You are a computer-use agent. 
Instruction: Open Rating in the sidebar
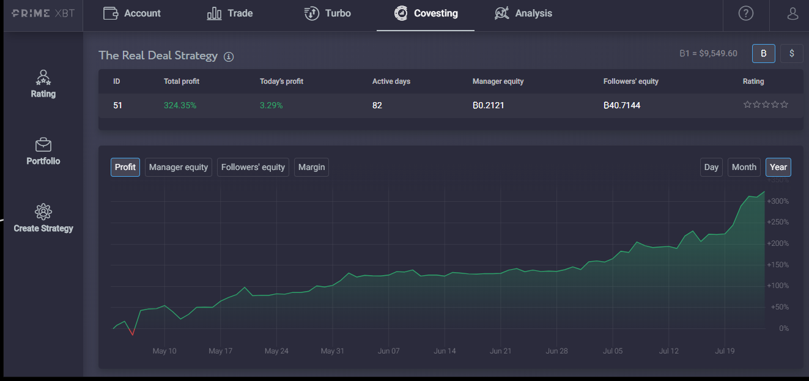[43, 84]
